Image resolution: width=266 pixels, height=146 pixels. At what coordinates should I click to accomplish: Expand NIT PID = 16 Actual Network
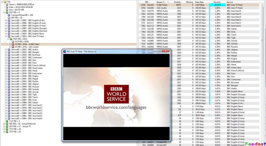pos(4,124)
